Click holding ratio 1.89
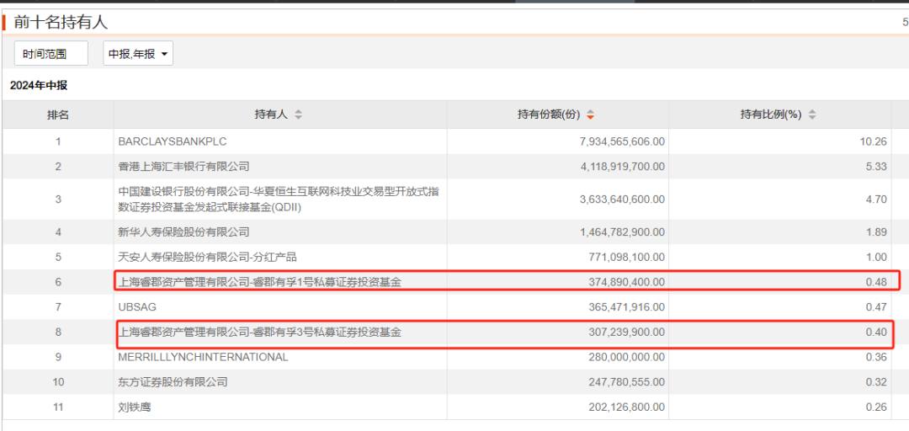Screen dimensions: 909x431 (876, 232)
